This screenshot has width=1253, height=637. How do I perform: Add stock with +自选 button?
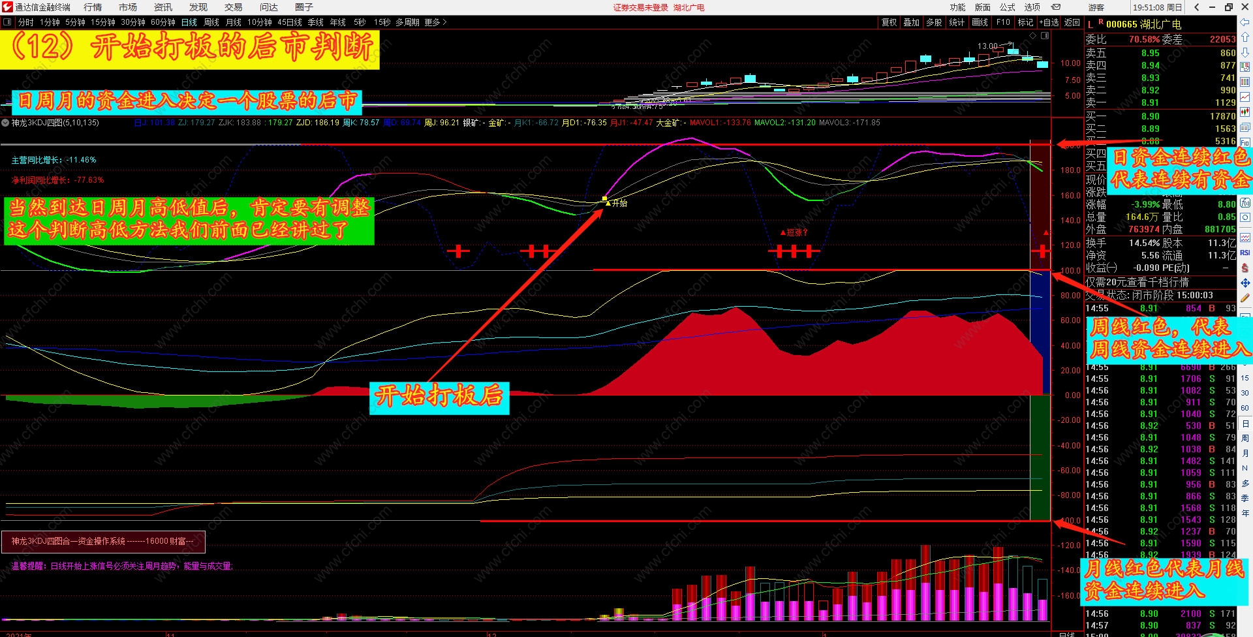click(x=1049, y=22)
